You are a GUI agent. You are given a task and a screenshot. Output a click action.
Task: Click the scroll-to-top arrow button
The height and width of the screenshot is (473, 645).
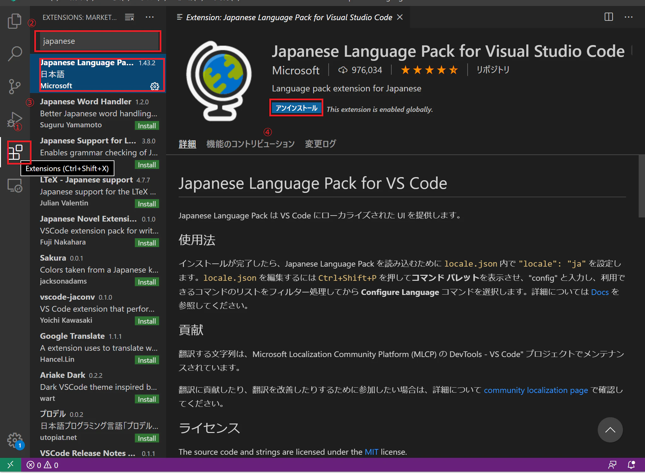tap(610, 430)
